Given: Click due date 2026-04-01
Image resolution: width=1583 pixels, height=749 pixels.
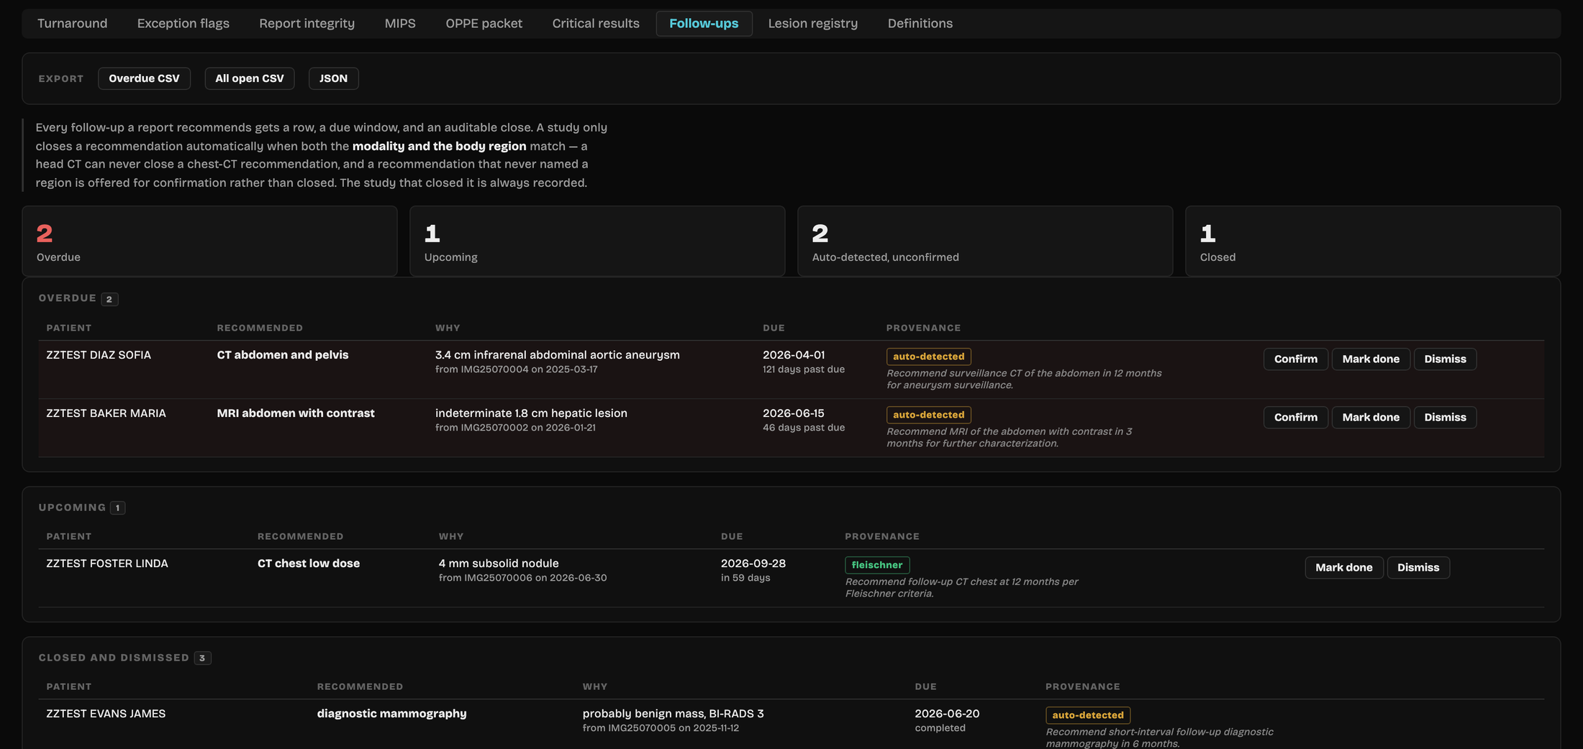Looking at the screenshot, I should pyautogui.click(x=794, y=355).
